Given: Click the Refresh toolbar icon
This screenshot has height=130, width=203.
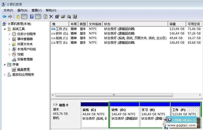Looking at the screenshot, I should point(45,17).
